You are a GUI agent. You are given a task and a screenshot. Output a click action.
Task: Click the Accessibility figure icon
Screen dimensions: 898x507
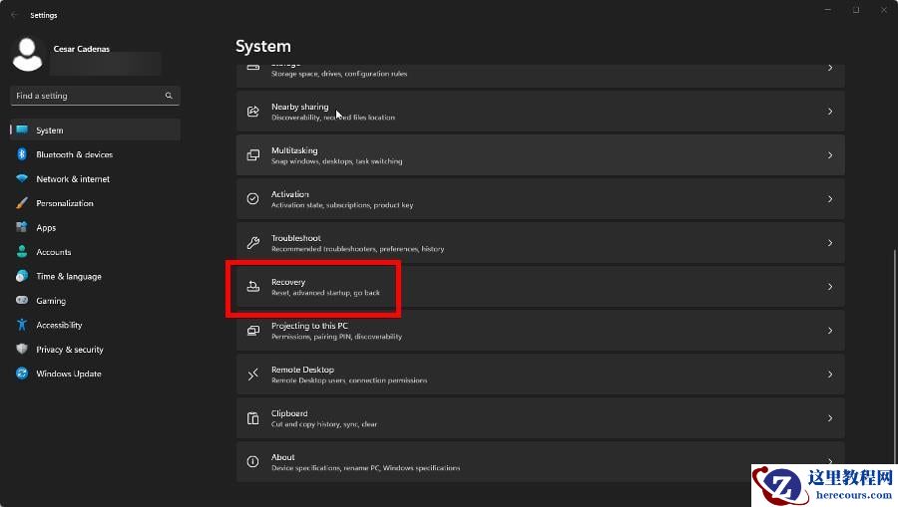click(x=21, y=325)
